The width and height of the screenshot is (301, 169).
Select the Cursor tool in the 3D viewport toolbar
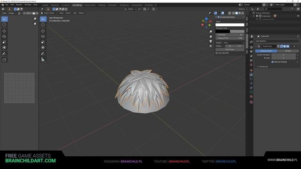43,25
